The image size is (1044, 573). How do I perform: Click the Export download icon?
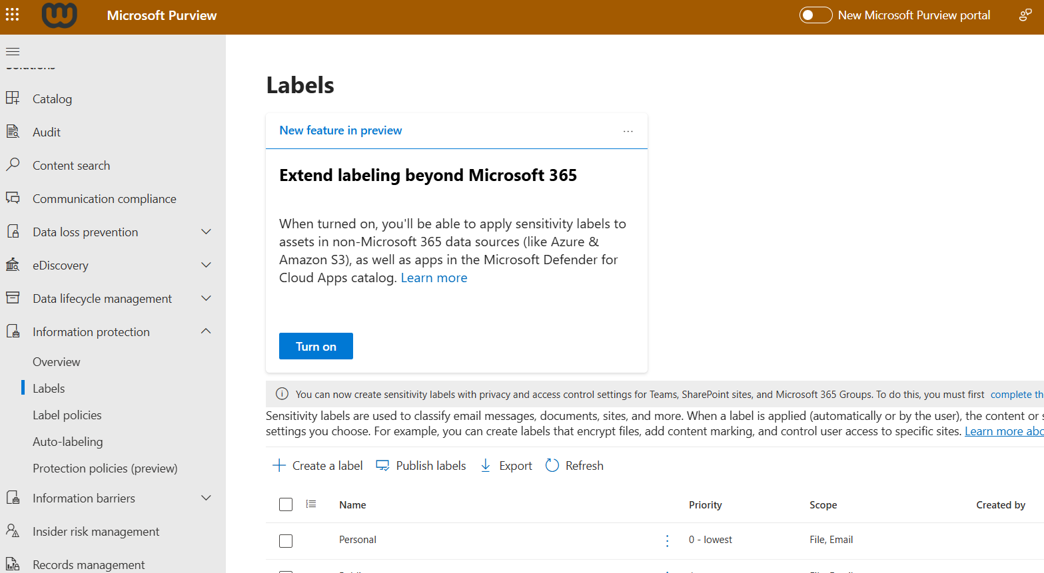486,466
